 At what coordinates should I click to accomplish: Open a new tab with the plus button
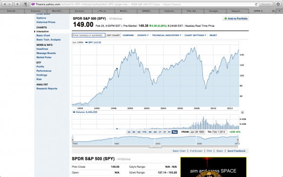[279, 11]
